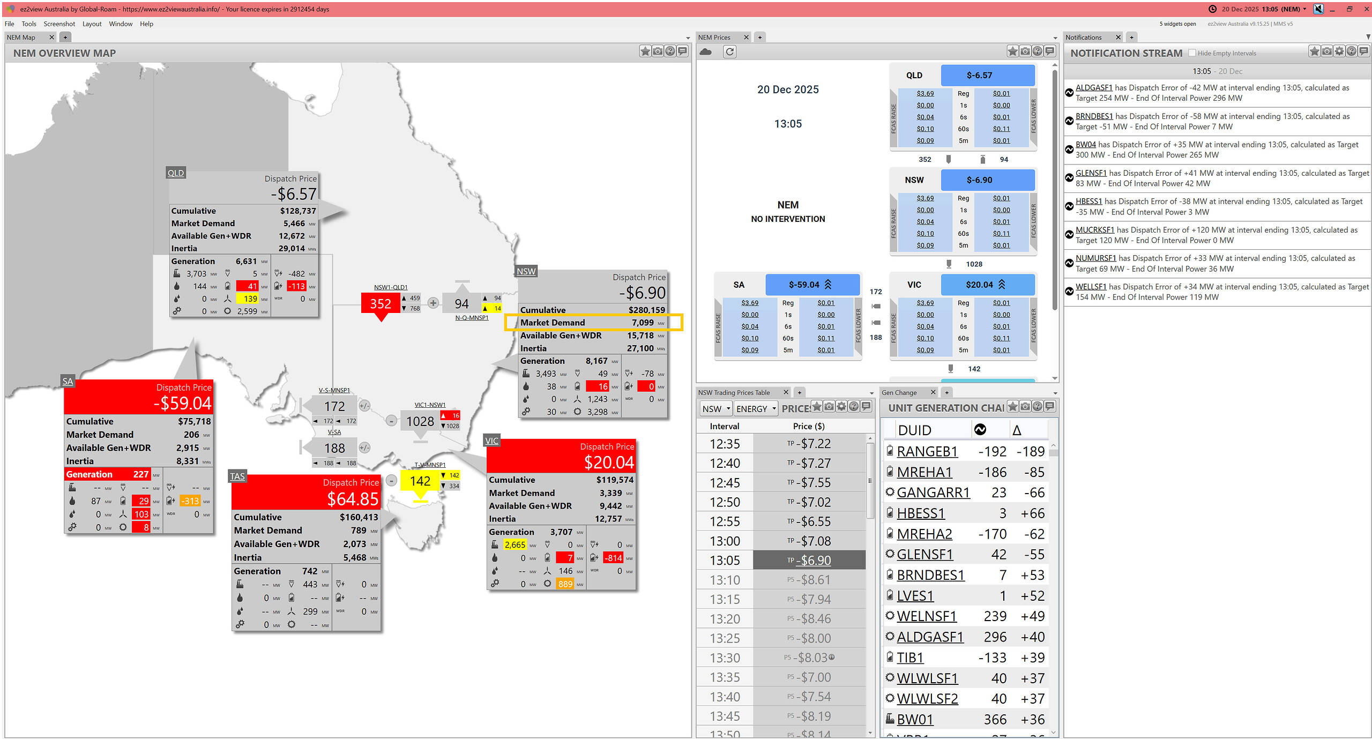This screenshot has width=1372, height=739.
Task: Open the RANGEB1 unit link
Action: (x=927, y=452)
